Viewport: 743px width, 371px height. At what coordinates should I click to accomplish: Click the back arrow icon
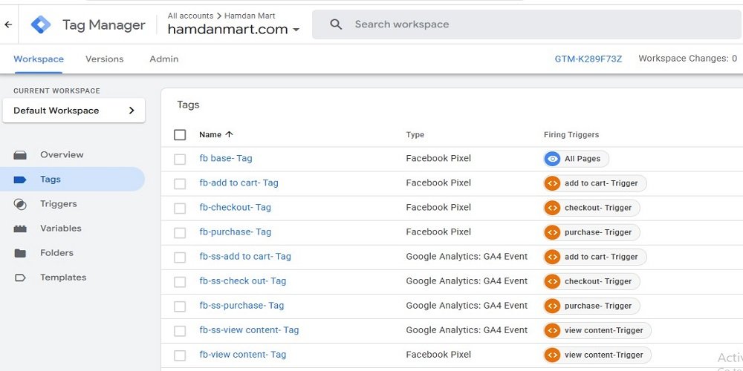click(8, 24)
